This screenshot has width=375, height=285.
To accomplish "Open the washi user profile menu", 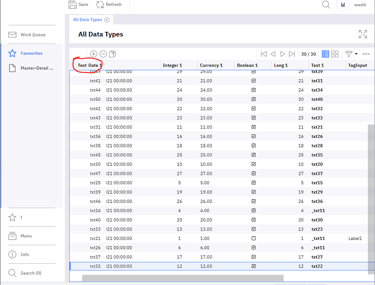I will [343, 5].
